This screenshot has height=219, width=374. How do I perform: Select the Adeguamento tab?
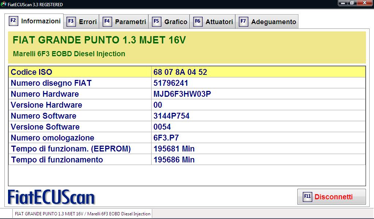pyautogui.click(x=267, y=22)
